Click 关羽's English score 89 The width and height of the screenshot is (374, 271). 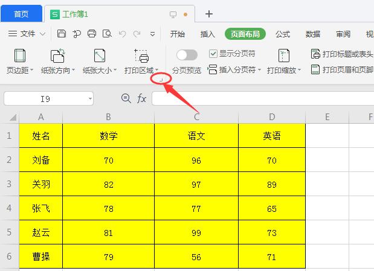(x=272, y=184)
